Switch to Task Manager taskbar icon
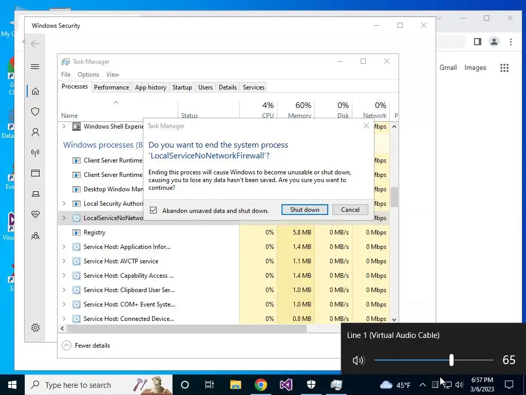526x395 pixels. [x=336, y=385]
